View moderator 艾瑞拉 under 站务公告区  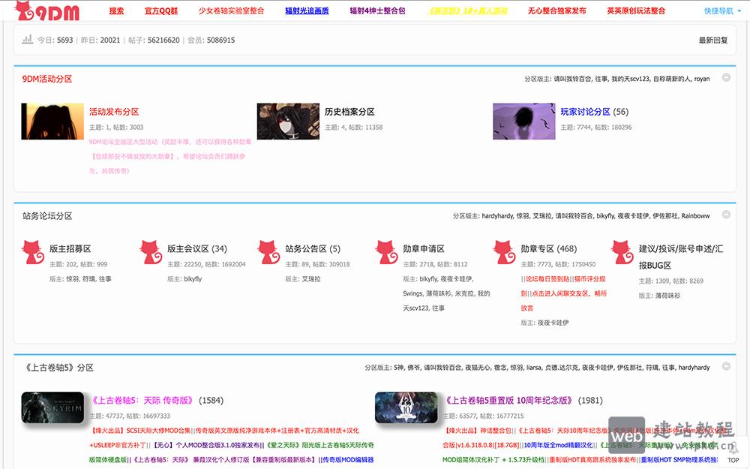pos(311,279)
